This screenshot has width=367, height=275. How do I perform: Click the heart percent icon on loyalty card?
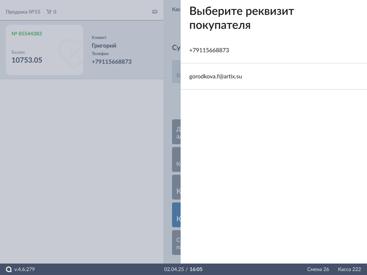70,54
